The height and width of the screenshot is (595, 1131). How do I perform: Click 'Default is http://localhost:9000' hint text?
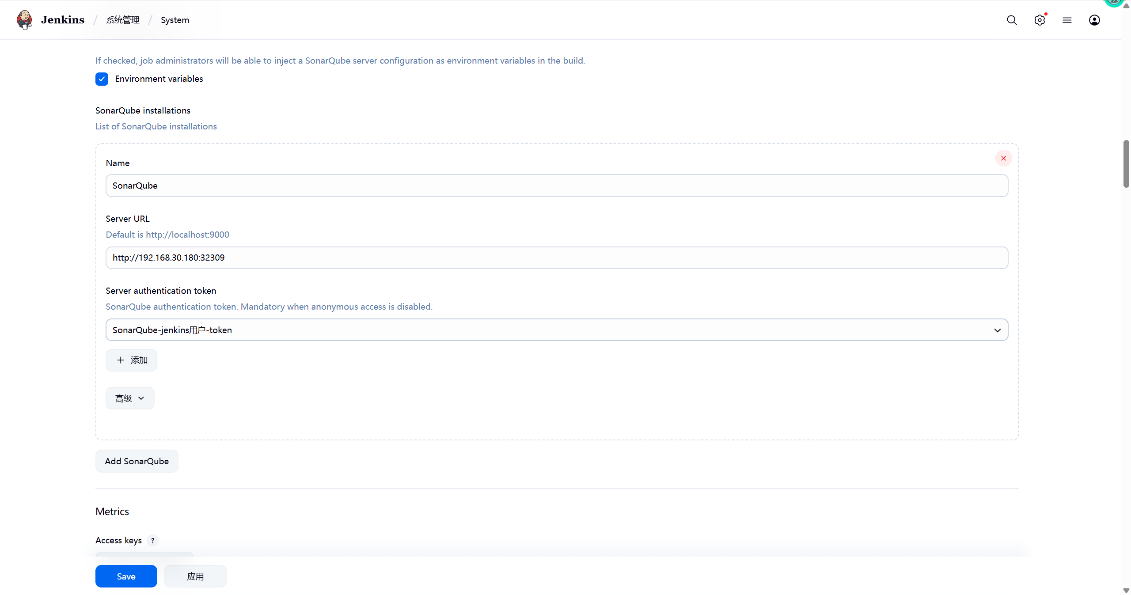[167, 235]
